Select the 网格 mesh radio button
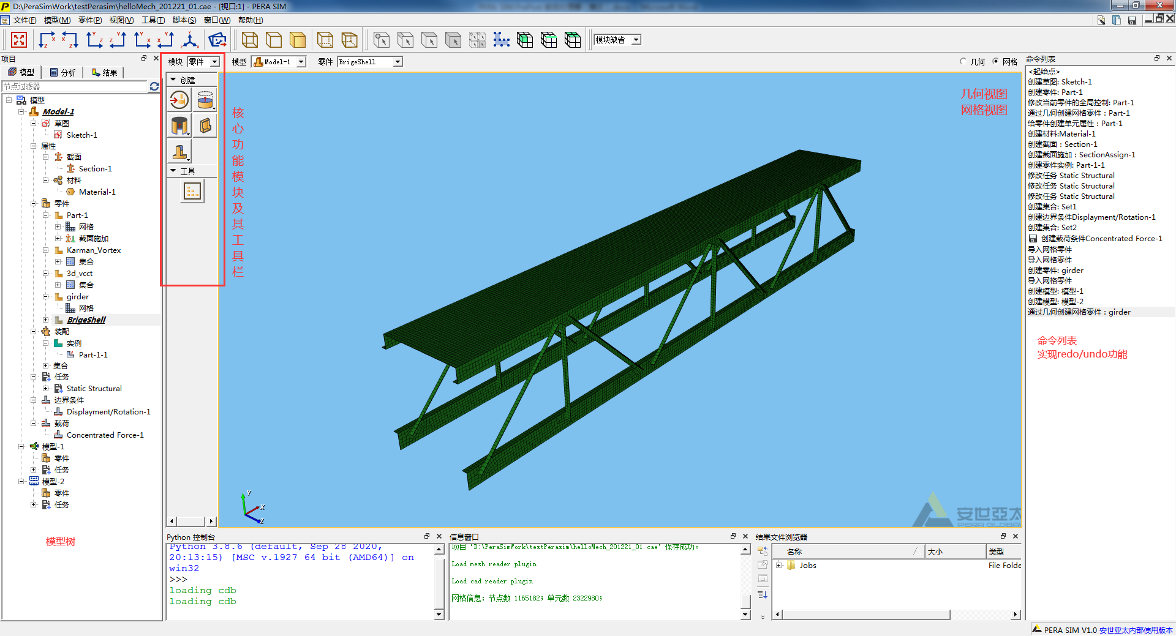 point(995,61)
